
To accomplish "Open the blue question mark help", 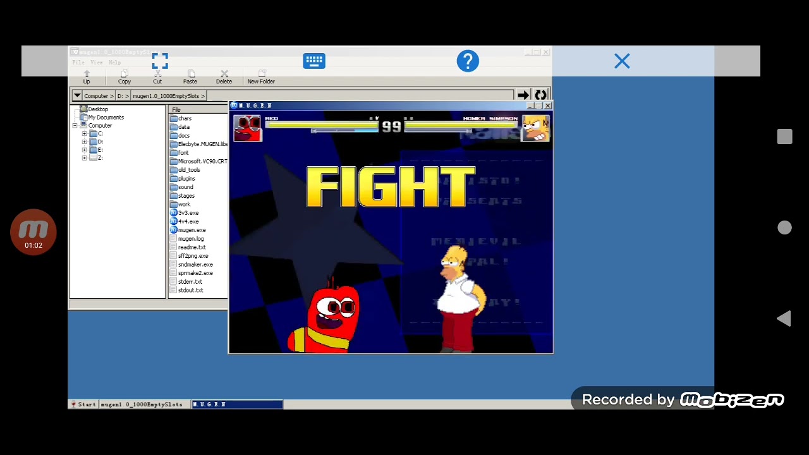I will (x=468, y=61).
